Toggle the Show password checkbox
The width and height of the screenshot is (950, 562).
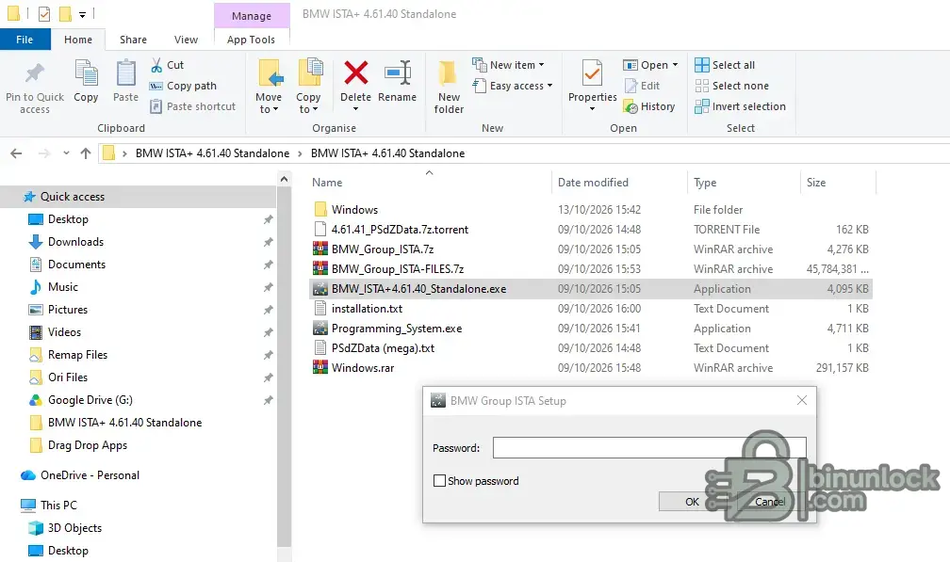[440, 481]
